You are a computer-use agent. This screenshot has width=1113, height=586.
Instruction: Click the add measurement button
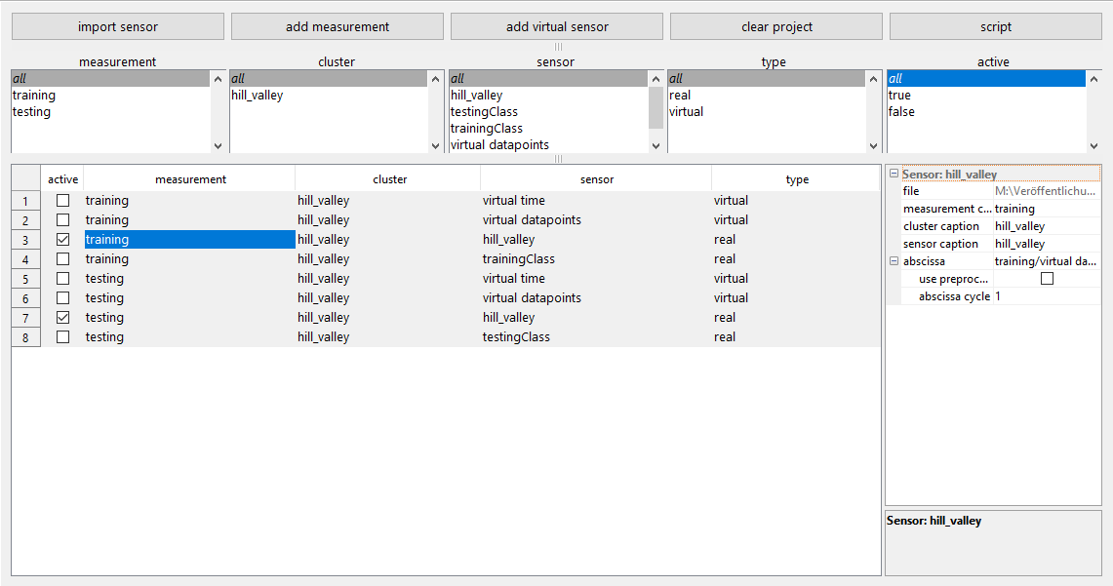pos(338,26)
